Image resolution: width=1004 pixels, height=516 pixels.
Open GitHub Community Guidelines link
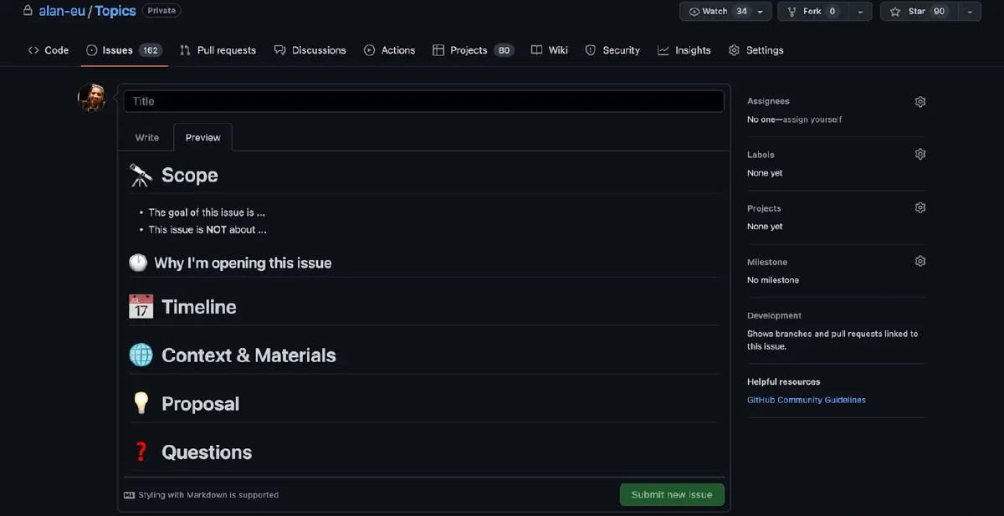click(x=806, y=400)
